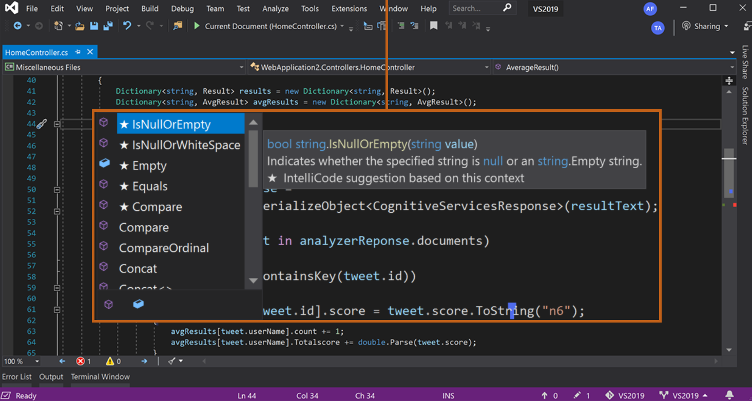Image resolution: width=752 pixels, height=401 pixels.
Task: Open the Output tab
Action: pyautogui.click(x=51, y=377)
